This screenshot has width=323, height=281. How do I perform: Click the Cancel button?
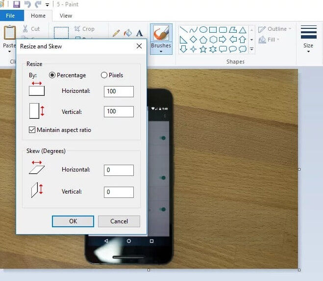119,221
